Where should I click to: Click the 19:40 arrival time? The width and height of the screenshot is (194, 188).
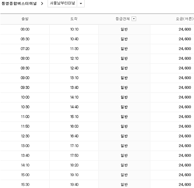click(74, 184)
